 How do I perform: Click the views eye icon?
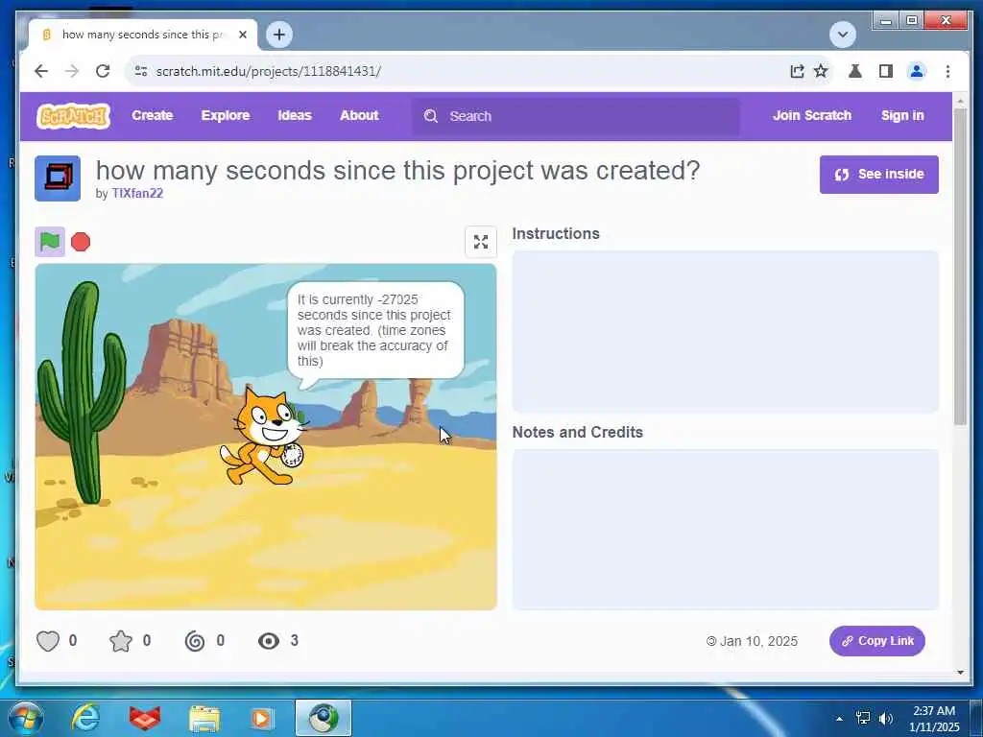tap(269, 641)
